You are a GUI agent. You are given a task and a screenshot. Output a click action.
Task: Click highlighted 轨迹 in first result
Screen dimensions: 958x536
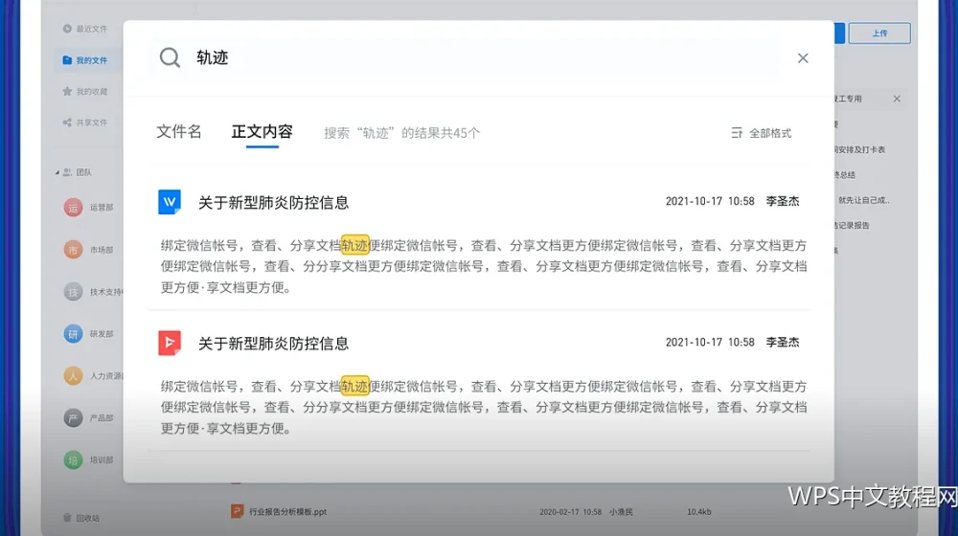355,245
